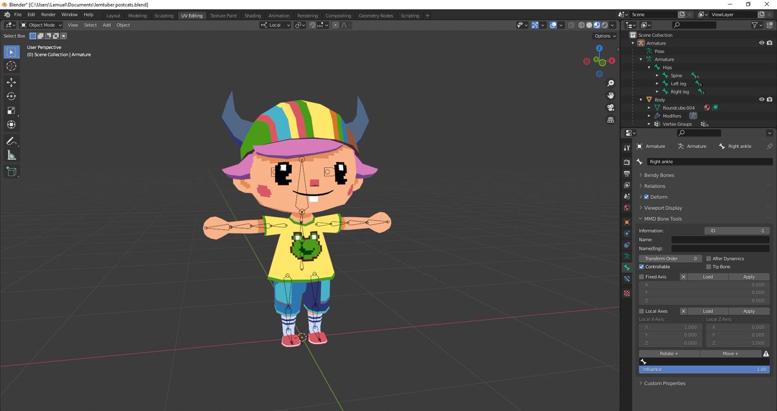Screen dimensions: 777x411
Task: Choose the Move tool
Action: (x=12, y=82)
